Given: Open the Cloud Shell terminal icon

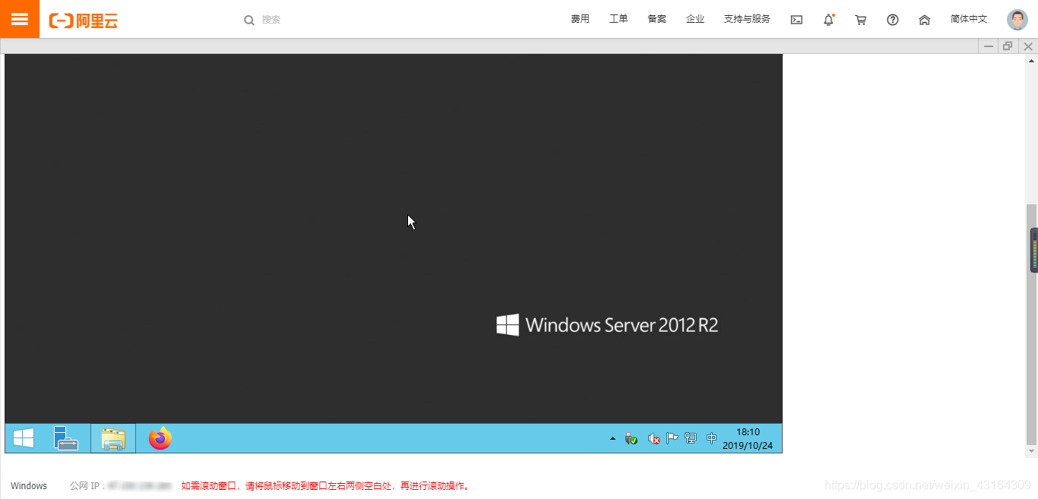Looking at the screenshot, I should click(x=796, y=20).
